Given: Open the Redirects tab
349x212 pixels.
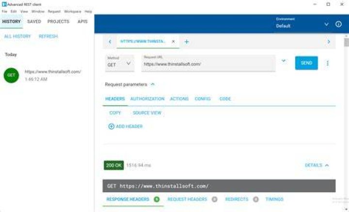Looking at the screenshot, I should tap(242, 199).
